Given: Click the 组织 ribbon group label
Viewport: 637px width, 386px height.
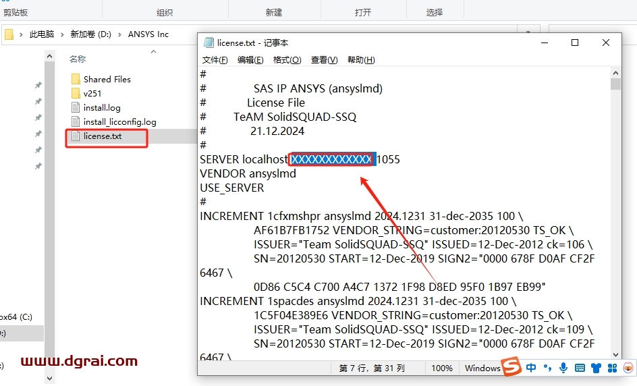Looking at the screenshot, I should point(165,12).
